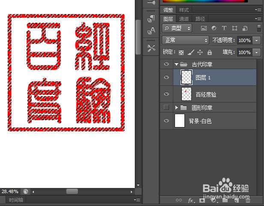Create a new group folder icon
Screen dimensions: 264x206
(x=225, y=200)
